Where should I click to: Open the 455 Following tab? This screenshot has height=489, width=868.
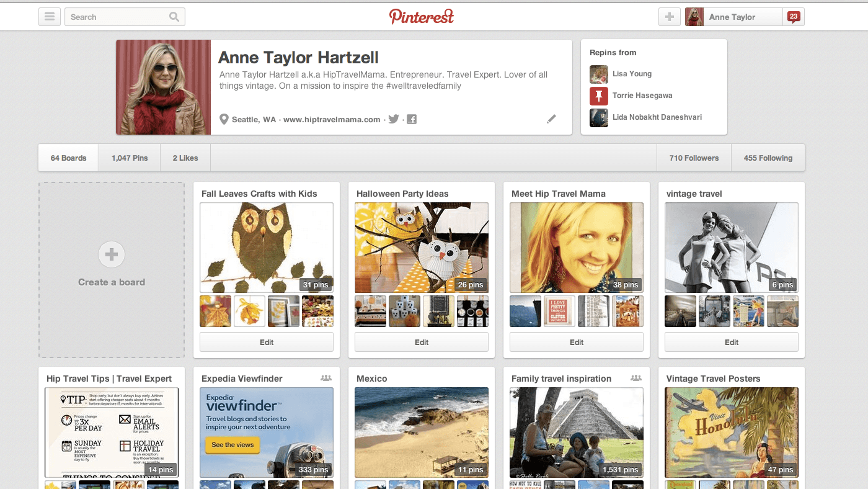tap(768, 158)
